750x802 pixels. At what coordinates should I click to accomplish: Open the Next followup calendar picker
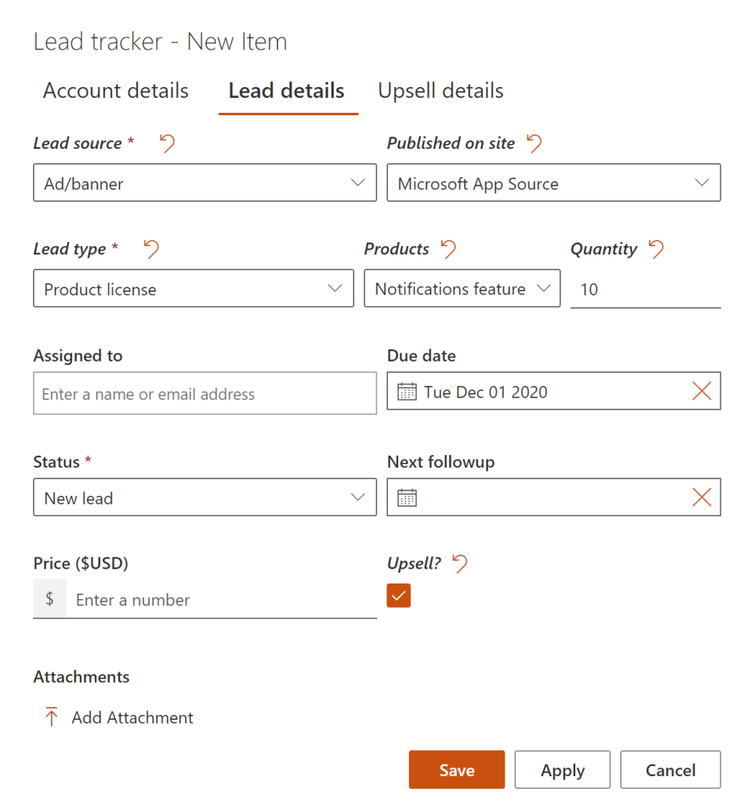pyautogui.click(x=407, y=497)
